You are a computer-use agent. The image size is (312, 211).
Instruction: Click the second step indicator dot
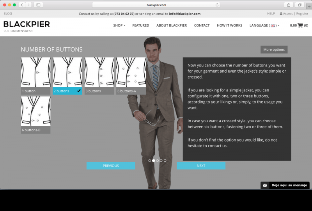[153, 161]
